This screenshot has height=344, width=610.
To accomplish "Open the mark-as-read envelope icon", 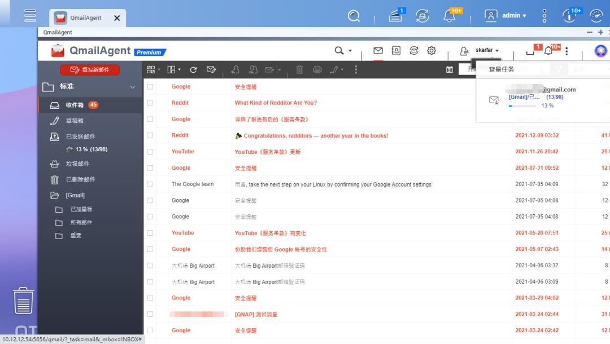I will click(x=269, y=69).
